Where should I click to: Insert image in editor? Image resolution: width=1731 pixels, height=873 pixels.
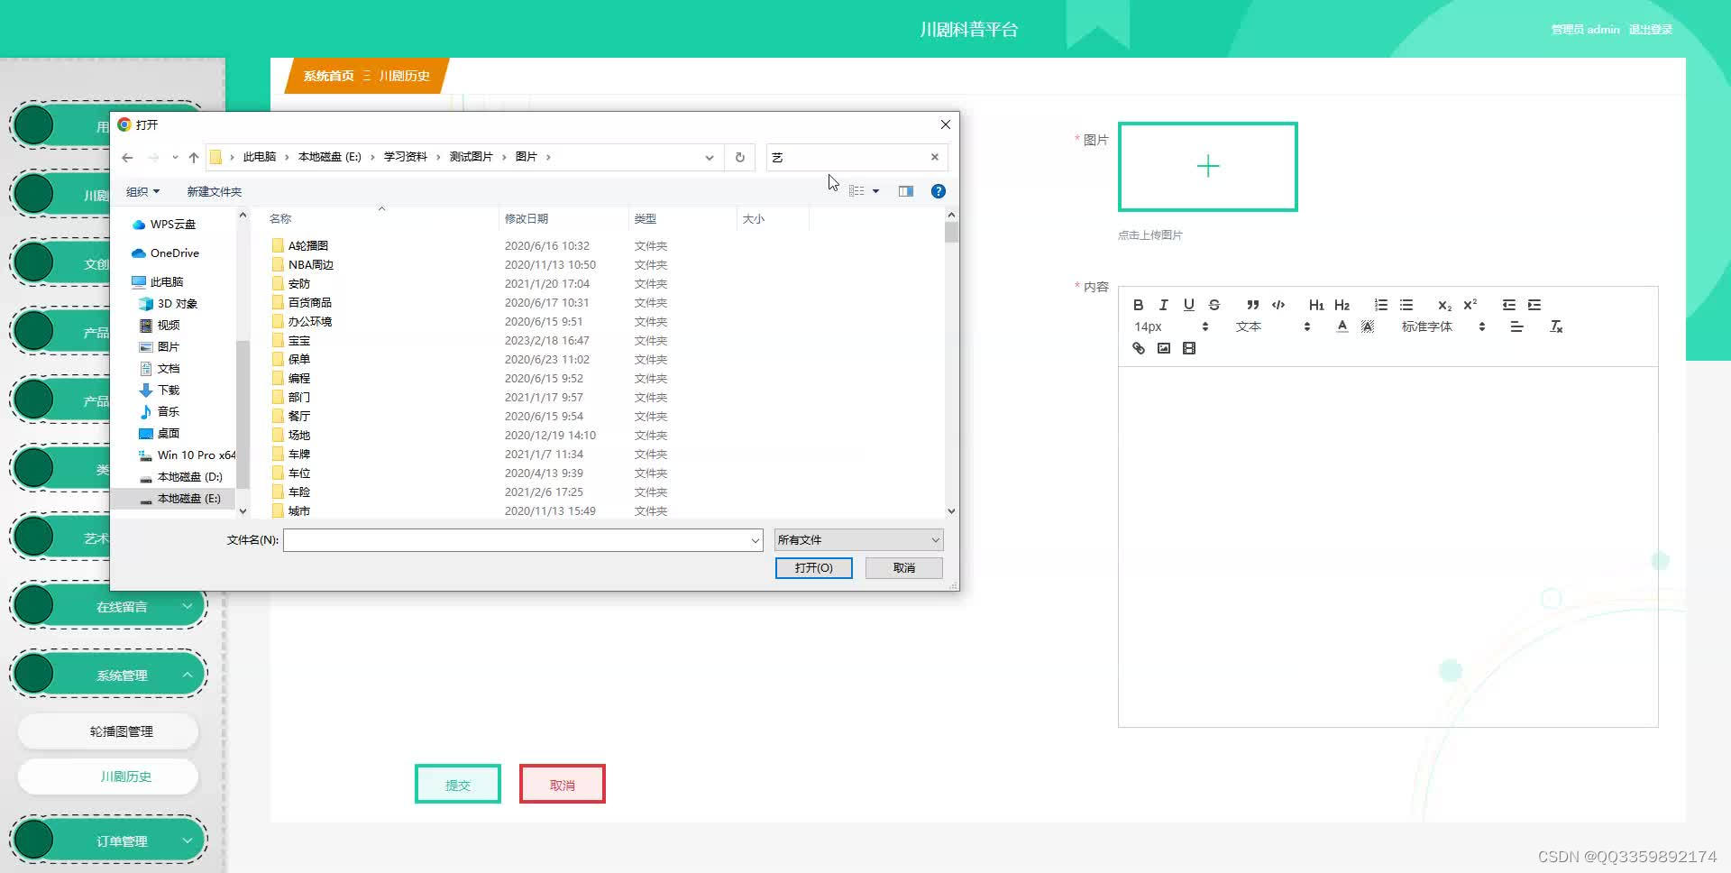tap(1163, 348)
